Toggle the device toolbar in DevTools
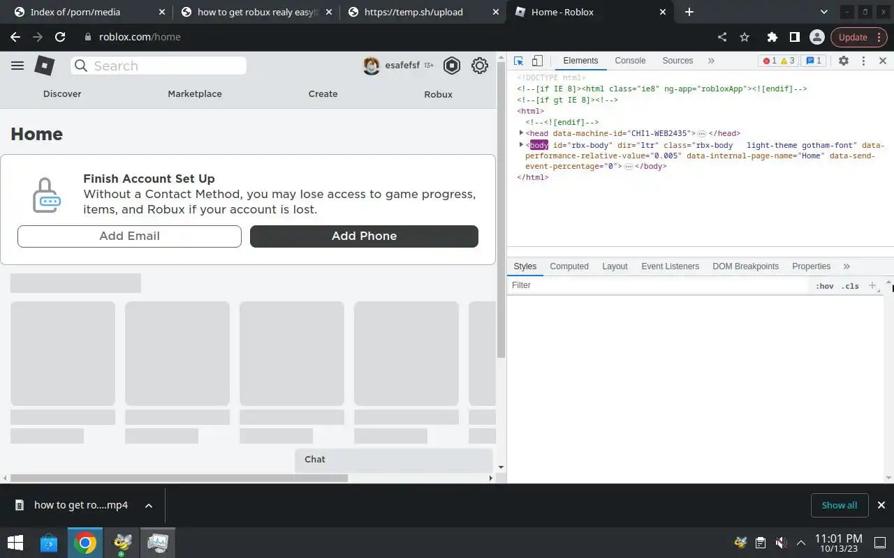Screen dimensions: 894x558 point(537,61)
